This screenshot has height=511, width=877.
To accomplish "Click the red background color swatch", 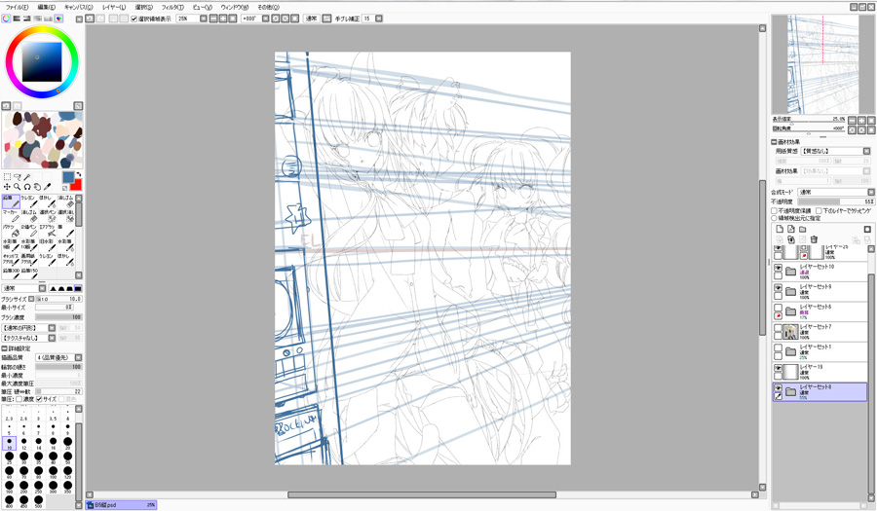I will [75, 185].
